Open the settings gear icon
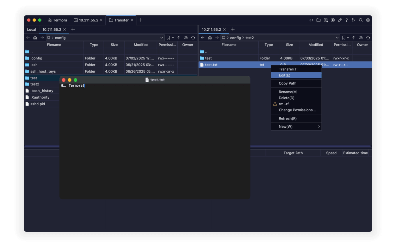The height and width of the screenshot is (247, 396). pyautogui.click(x=368, y=20)
